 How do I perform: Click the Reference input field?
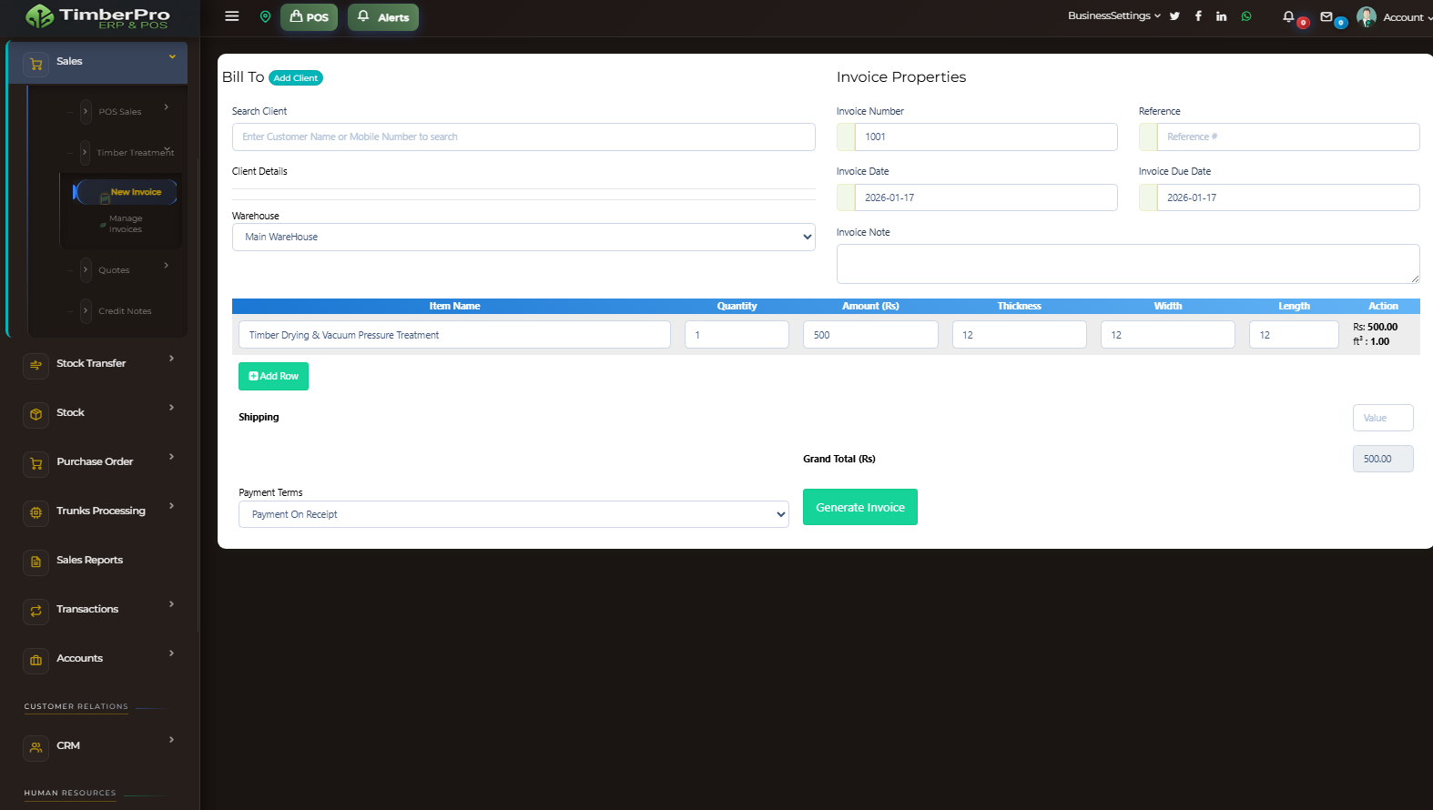pos(1288,137)
